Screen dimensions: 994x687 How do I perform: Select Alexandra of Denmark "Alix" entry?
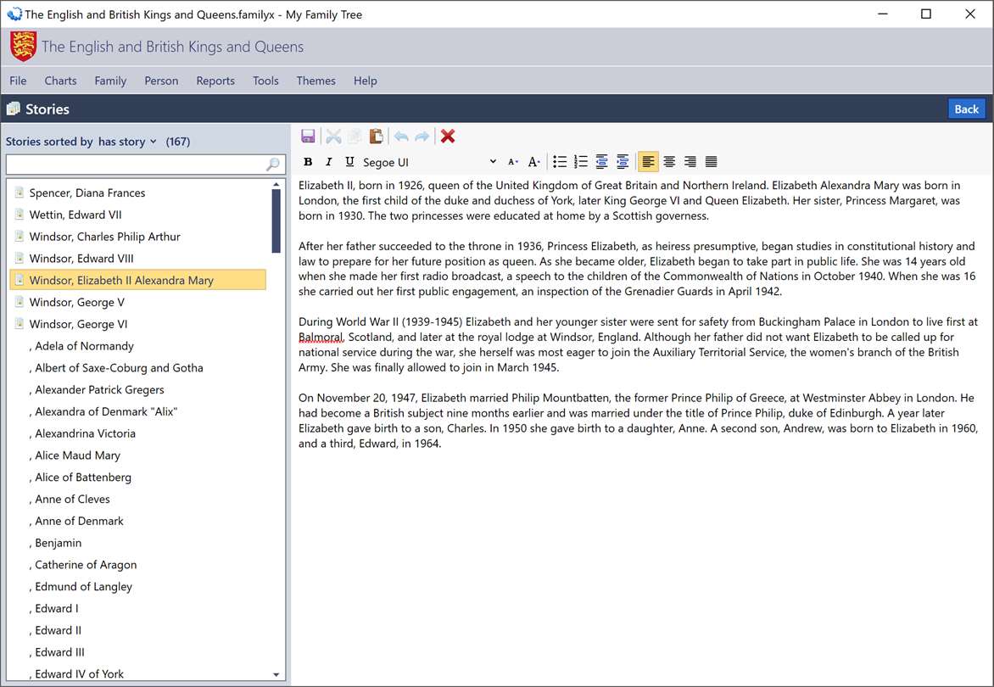137,411
